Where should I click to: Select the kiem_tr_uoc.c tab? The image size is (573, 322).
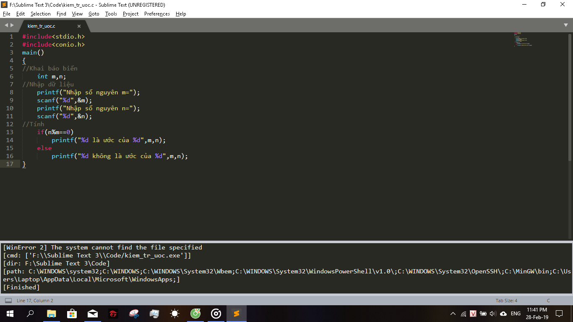click(42, 26)
